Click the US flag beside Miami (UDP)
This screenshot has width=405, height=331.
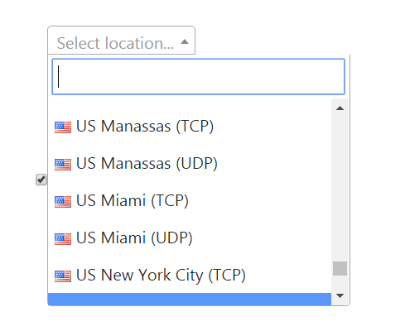[x=63, y=239]
